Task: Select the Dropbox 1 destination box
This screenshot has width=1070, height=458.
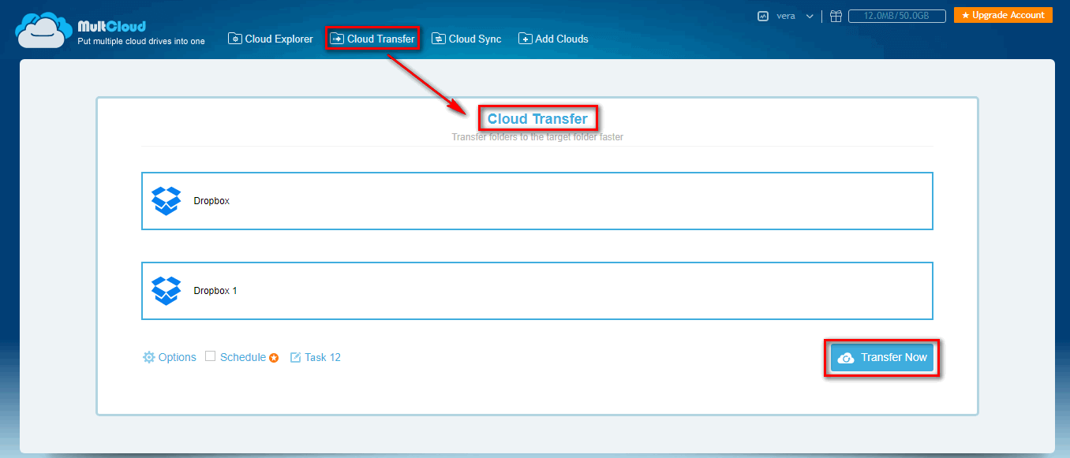Action: pyautogui.click(x=537, y=291)
